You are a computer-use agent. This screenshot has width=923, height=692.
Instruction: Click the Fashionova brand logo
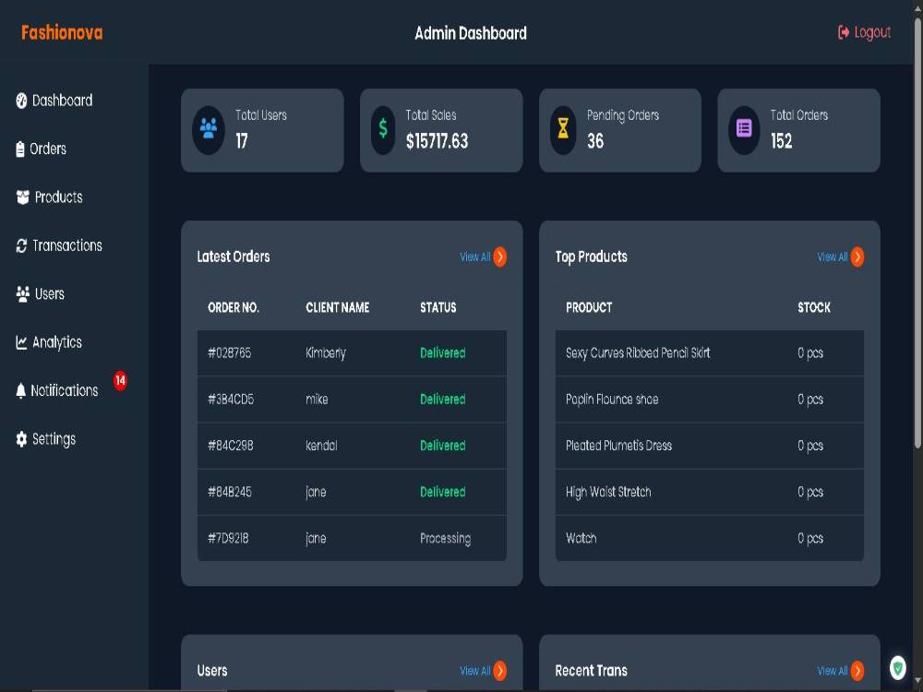pos(62,32)
